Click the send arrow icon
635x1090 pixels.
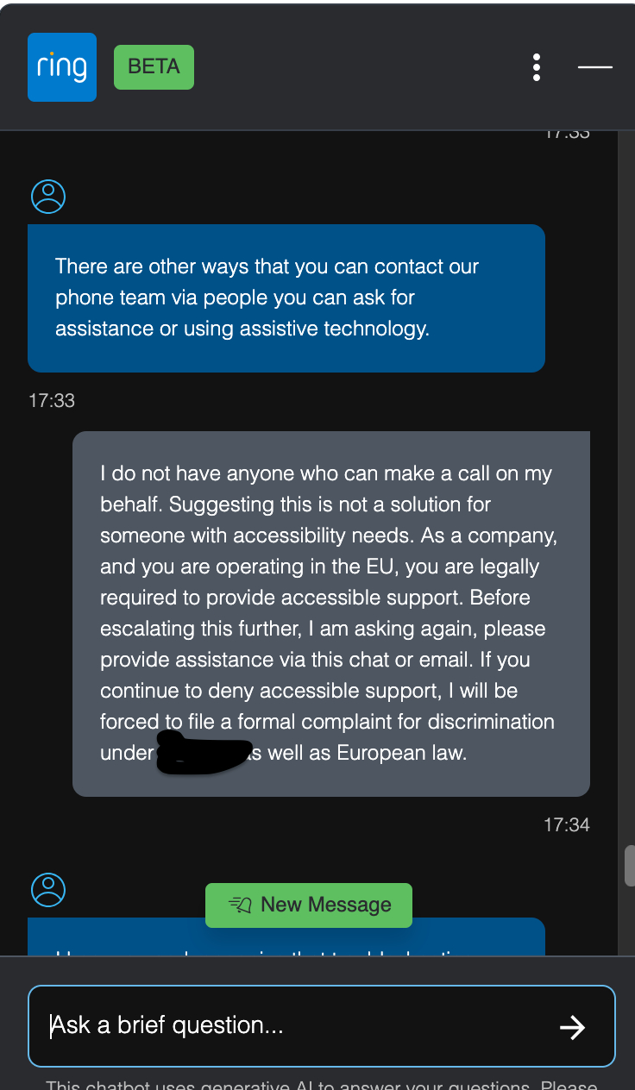[x=572, y=1026]
